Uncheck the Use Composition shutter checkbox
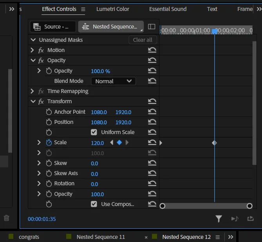The image size is (262, 242). click(x=94, y=204)
